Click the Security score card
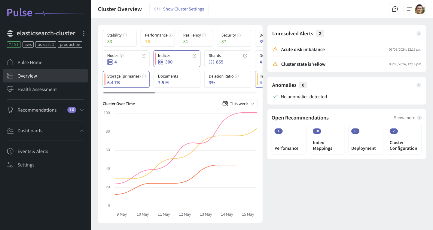The width and height of the screenshot is (433, 230). [x=234, y=38]
